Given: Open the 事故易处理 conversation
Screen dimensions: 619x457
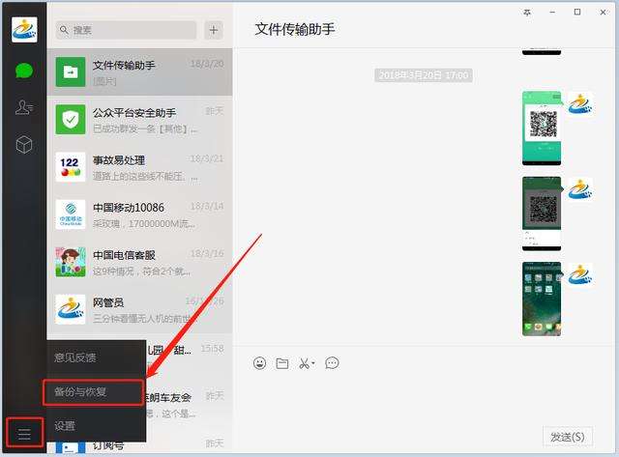Looking at the screenshot, I should pos(139,167).
